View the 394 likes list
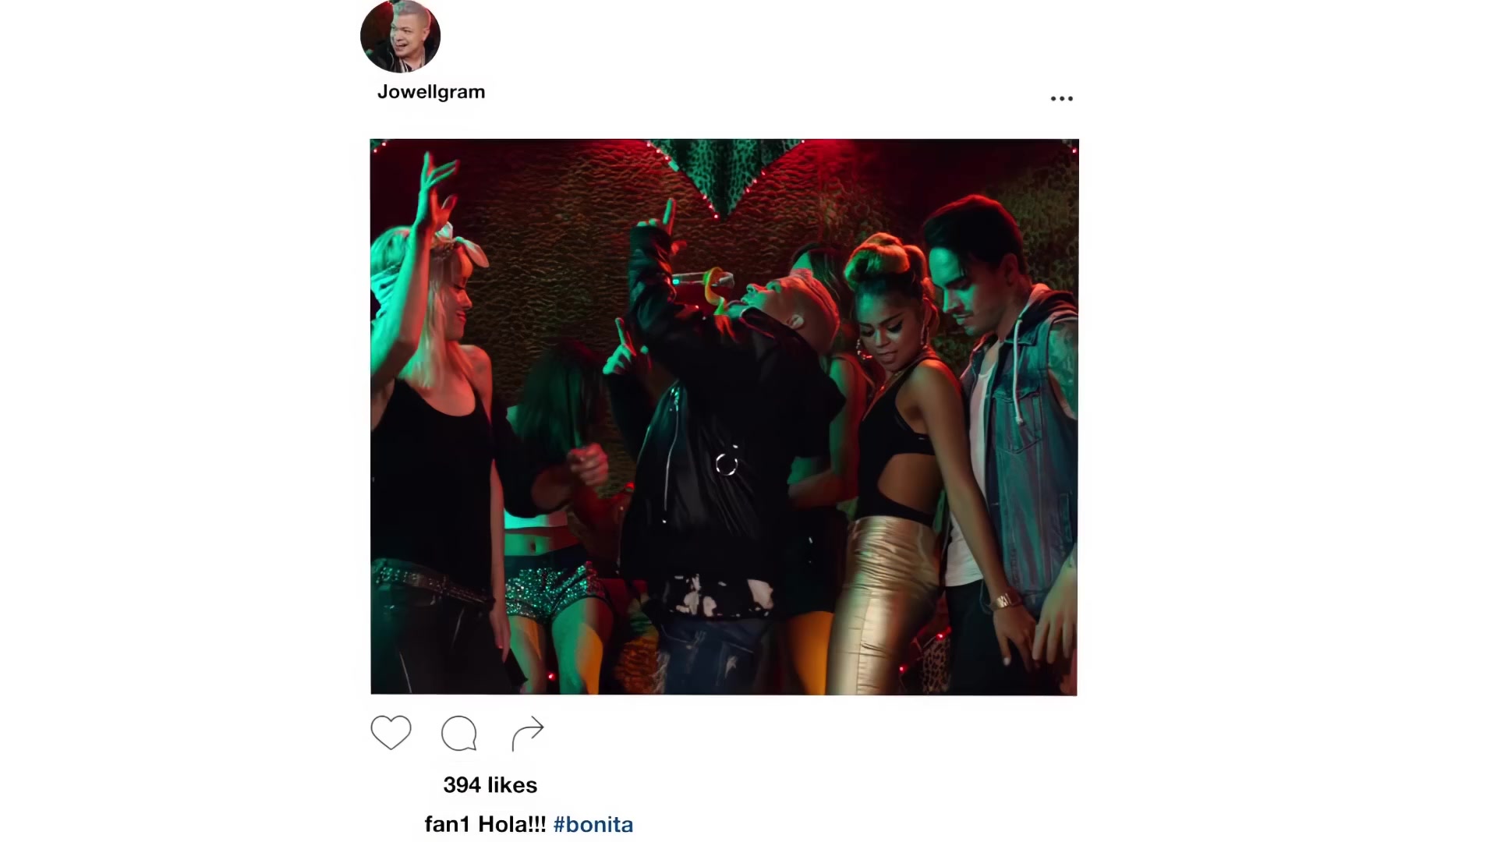 pyautogui.click(x=490, y=785)
